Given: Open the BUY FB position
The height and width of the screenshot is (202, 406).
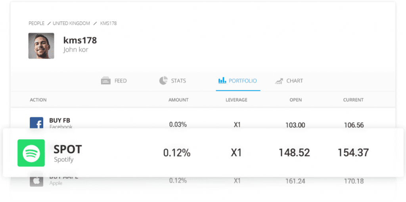Looking at the screenshot, I should 60,121.
